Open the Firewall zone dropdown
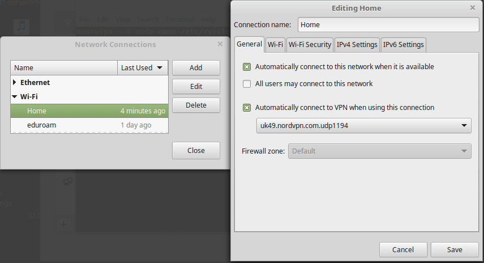Image resolution: width=484 pixels, height=263 pixels. click(379, 151)
